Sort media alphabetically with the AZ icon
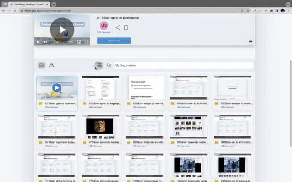This screenshot has height=182, width=292. pos(109,65)
